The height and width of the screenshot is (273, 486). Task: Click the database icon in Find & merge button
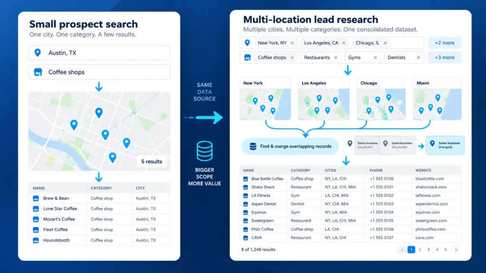click(x=253, y=146)
